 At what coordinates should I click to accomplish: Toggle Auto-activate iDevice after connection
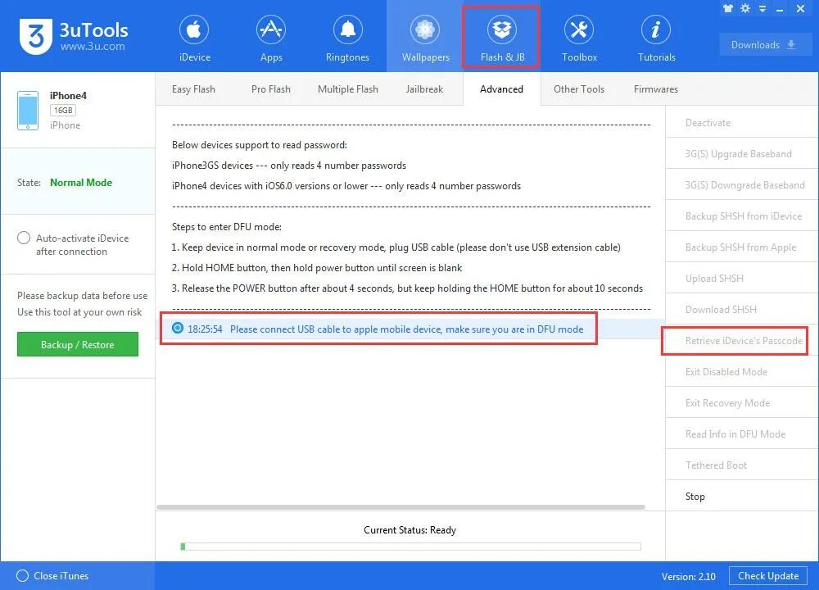(24, 238)
